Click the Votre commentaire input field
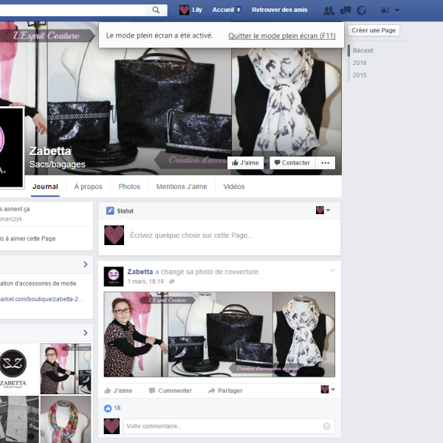Image resolution: width=443 pixels, height=443 pixels. [x=221, y=426]
